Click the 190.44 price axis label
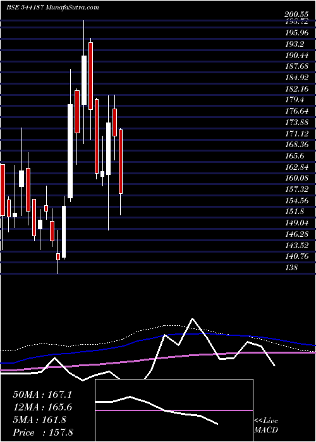The width and height of the screenshot is (316, 442). click(296, 56)
